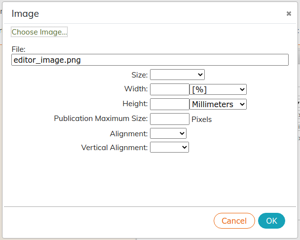Dismiss the dialog with the Cancel button
Screen dimensions: 300x240
click(234, 221)
